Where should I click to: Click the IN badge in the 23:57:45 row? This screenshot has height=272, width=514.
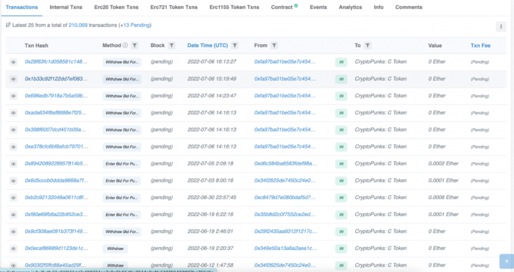(341, 198)
